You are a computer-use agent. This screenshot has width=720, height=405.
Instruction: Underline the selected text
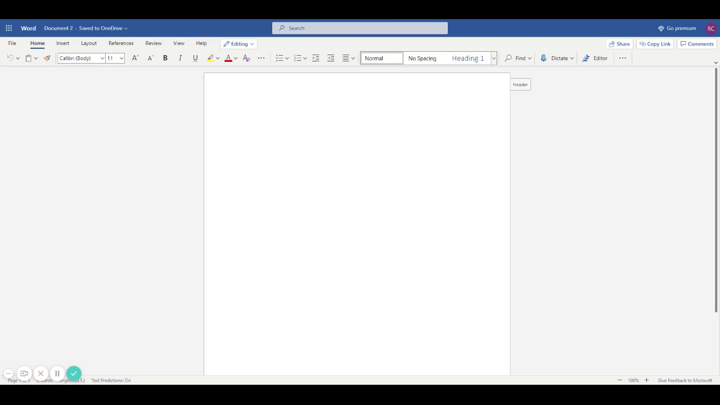[x=195, y=58]
